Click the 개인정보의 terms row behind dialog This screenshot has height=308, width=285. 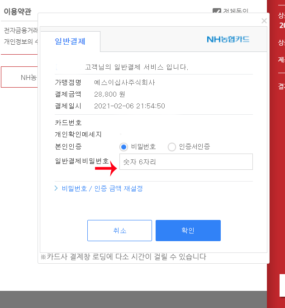[x=21, y=42]
